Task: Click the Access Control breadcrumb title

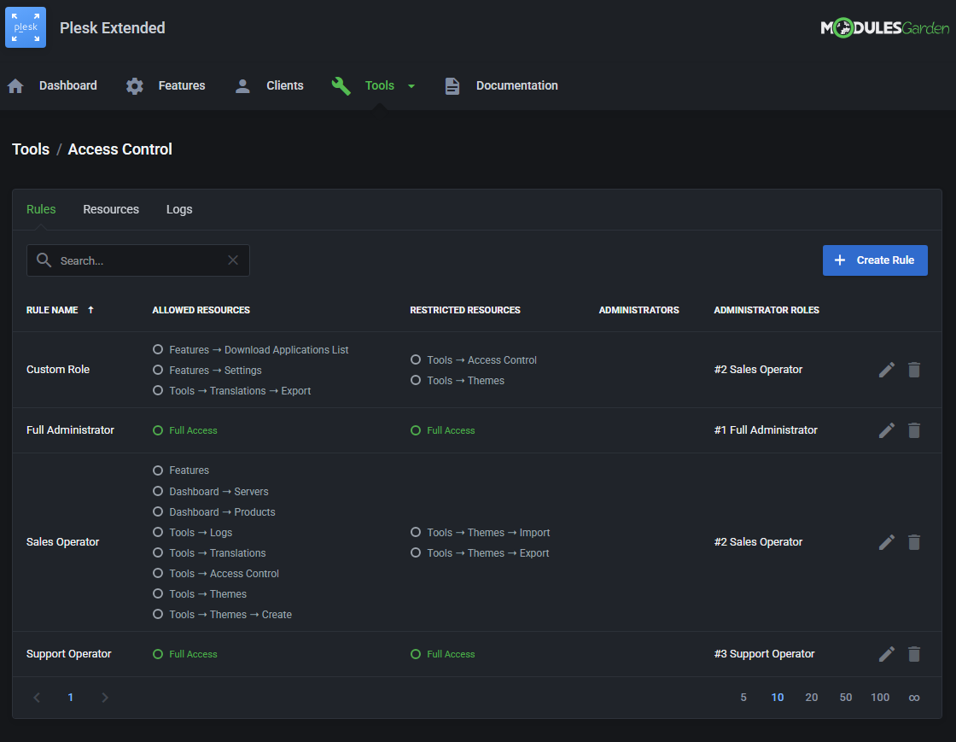Action: tap(120, 149)
